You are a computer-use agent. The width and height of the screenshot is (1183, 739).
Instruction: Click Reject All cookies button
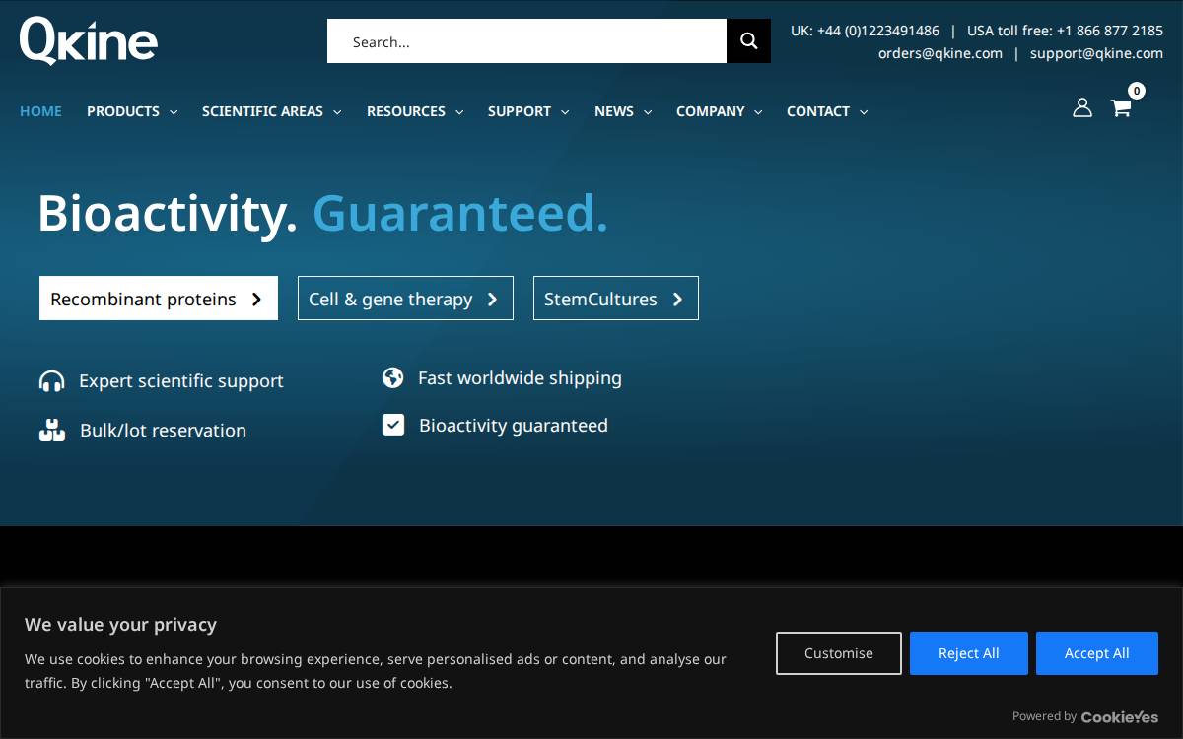[x=969, y=653]
